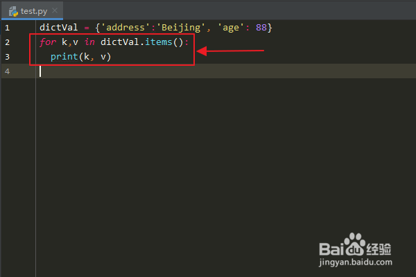
Task: Click the for keyword on line 2
Action: (x=48, y=42)
